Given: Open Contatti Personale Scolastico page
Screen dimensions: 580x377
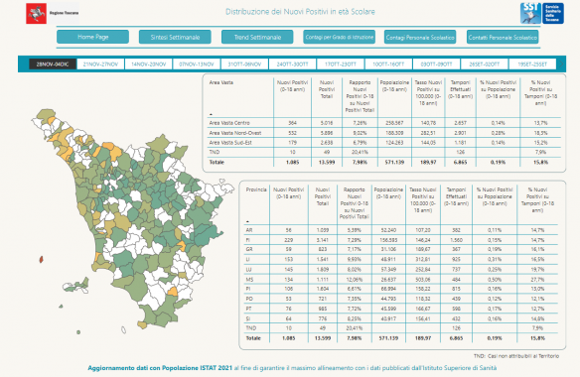Looking at the screenshot, I should click(x=503, y=37).
